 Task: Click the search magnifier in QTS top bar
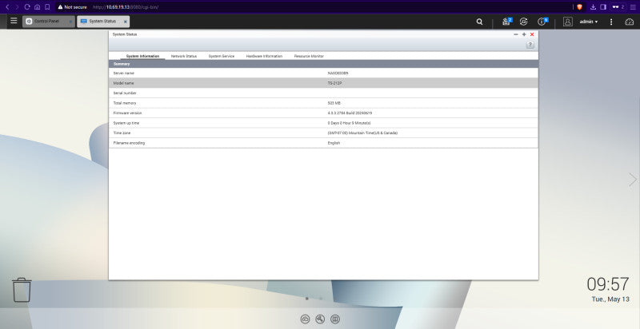[x=479, y=22]
